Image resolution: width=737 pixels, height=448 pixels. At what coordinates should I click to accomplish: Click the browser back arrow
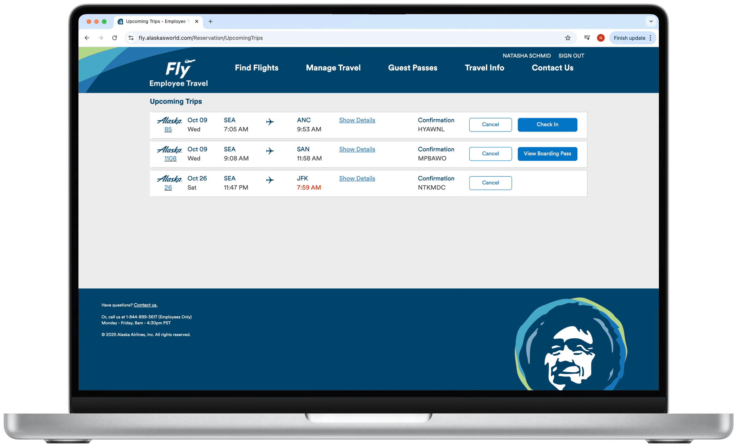tap(87, 38)
